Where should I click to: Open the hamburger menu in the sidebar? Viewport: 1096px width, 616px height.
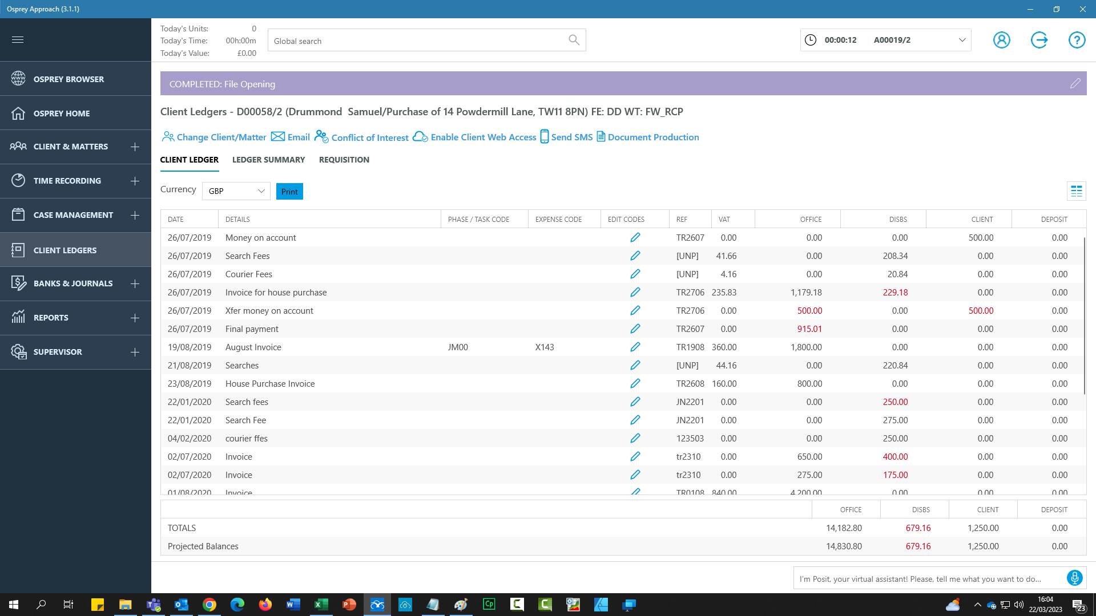(18, 40)
